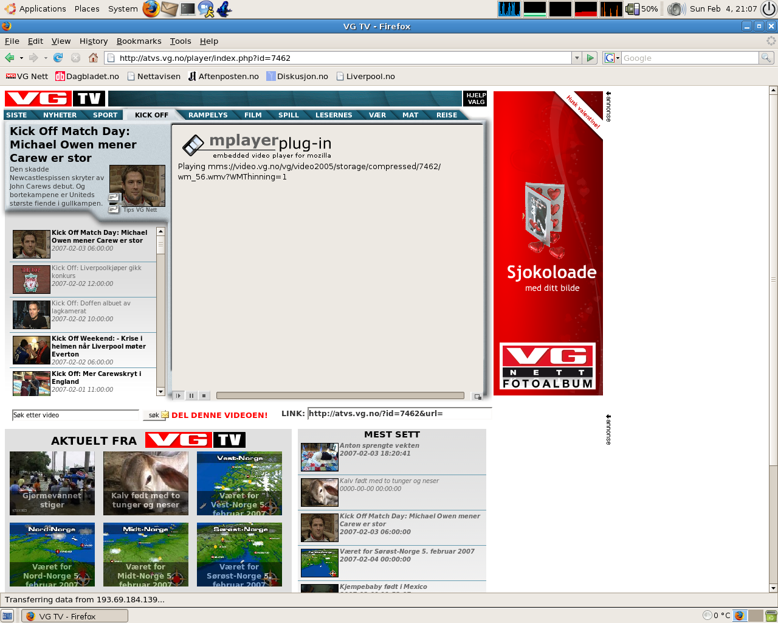The width and height of the screenshot is (778, 623).
Task: Switch to the FILM tab
Action: click(253, 115)
